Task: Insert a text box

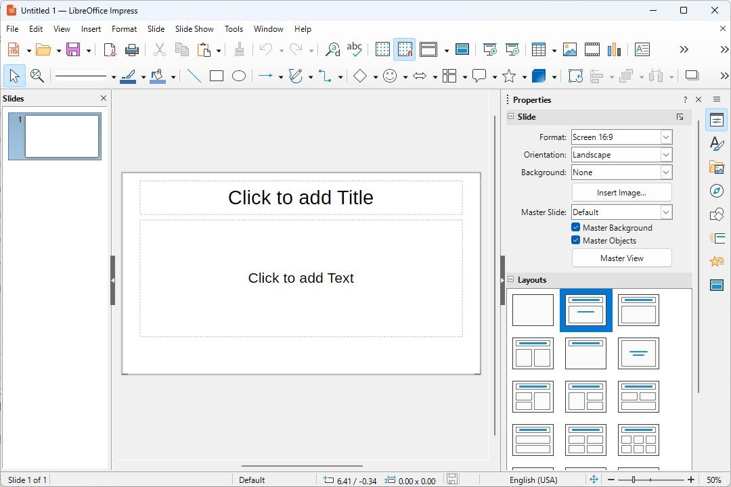Action: [642, 49]
